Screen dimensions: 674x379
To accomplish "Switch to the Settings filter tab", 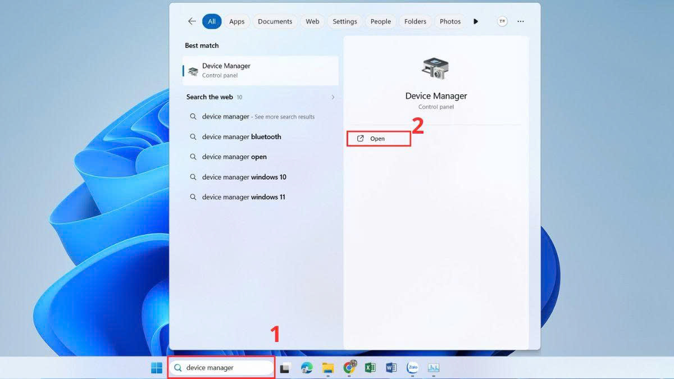I will (x=345, y=21).
